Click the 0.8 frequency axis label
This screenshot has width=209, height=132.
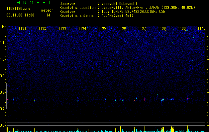coord(3,92)
